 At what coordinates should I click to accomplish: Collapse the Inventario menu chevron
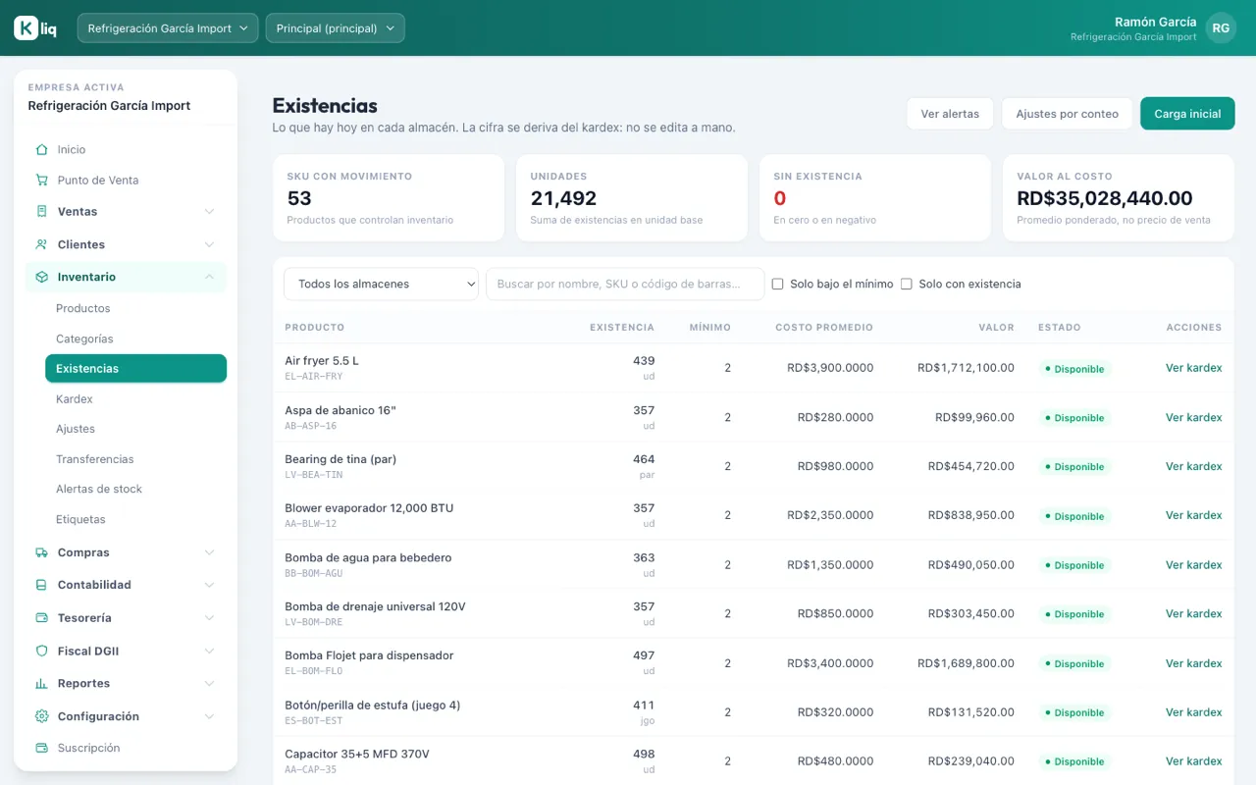(209, 278)
